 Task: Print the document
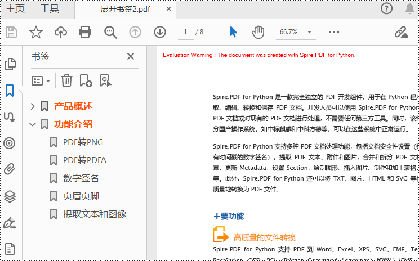click(85, 32)
